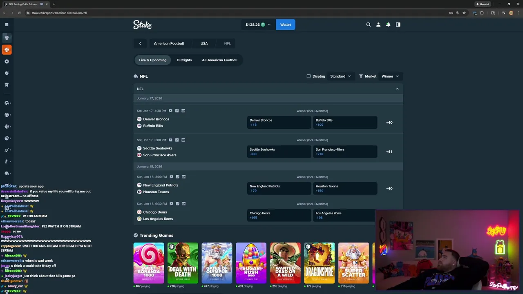Click the browser address bar URL
The height and width of the screenshot is (294, 523).
click(x=59, y=13)
